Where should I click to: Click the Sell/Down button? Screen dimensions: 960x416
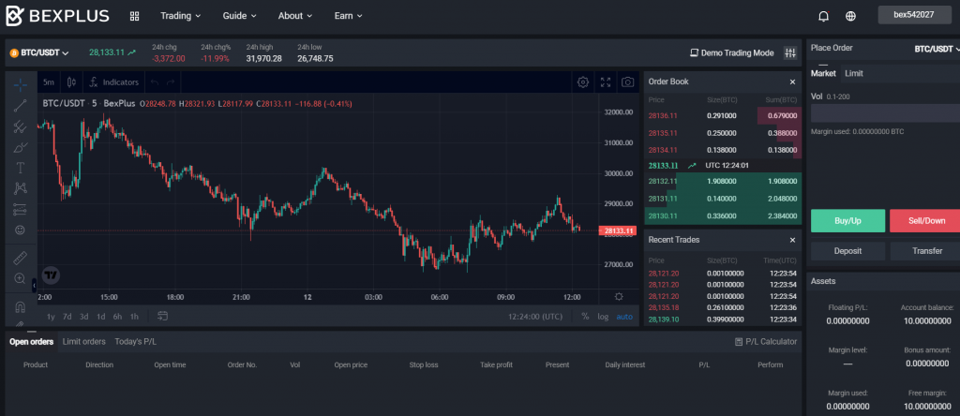[924, 221]
